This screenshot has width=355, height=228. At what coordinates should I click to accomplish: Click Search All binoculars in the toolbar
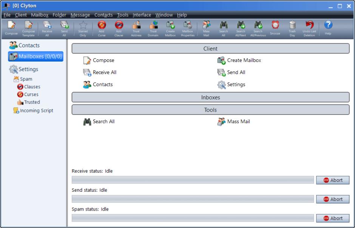coord(224,29)
